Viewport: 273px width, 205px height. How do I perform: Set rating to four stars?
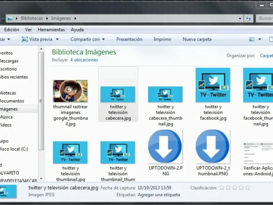coord(241,188)
